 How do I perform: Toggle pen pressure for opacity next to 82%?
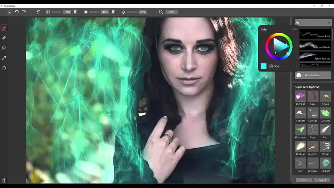tap(113, 12)
